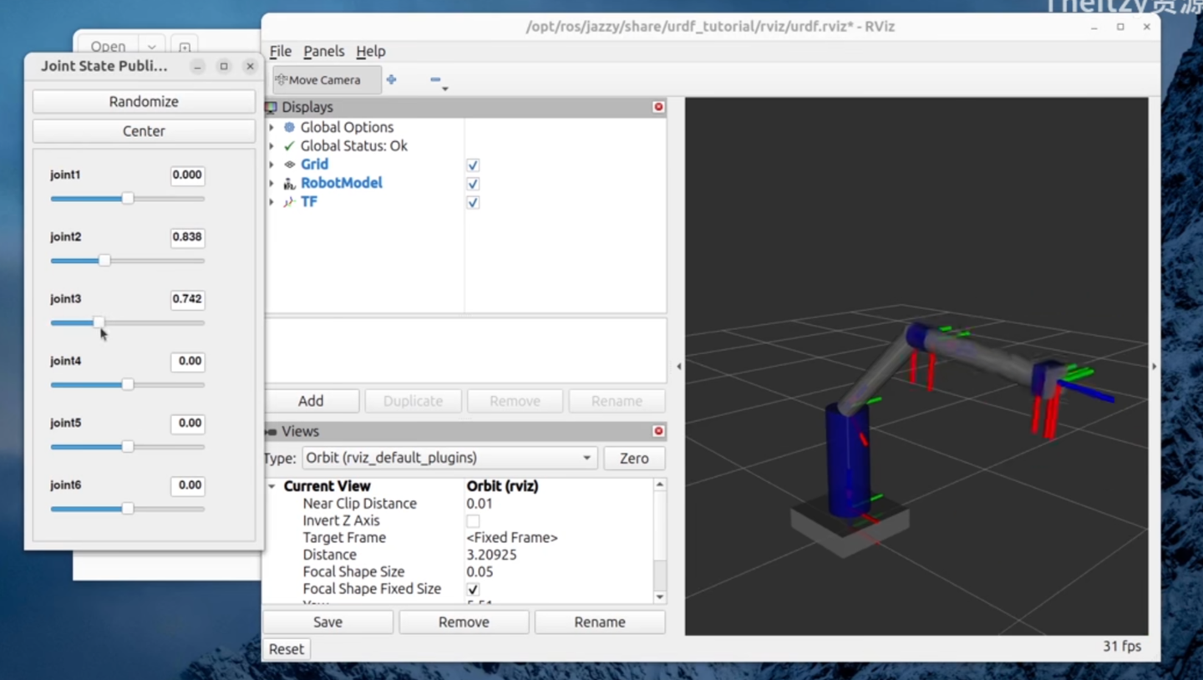The height and width of the screenshot is (680, 1203).
Task: Click the RobotModel display icon
Action: click(289, 183)
